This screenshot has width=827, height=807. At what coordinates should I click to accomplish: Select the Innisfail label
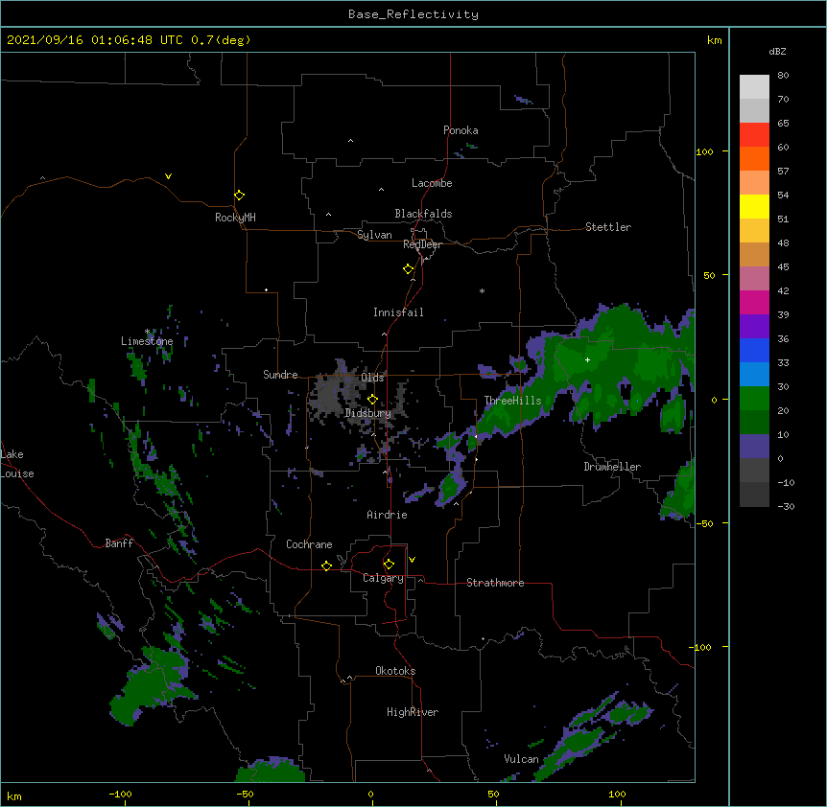[x=398, y=312]
